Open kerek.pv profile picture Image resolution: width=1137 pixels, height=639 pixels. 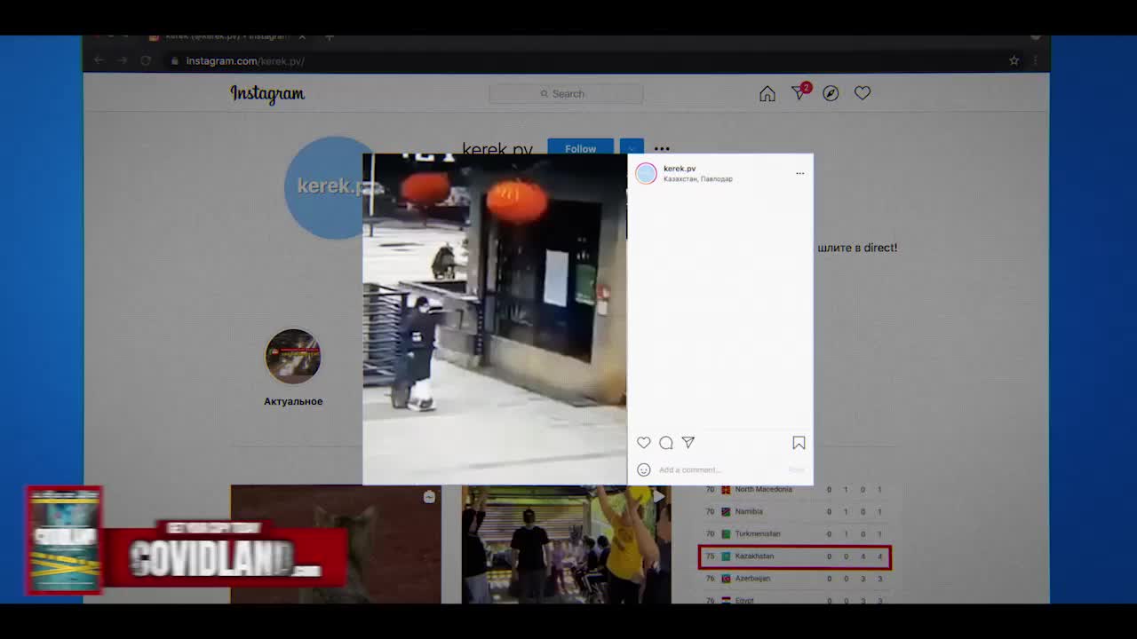click(x=324, y=187)
